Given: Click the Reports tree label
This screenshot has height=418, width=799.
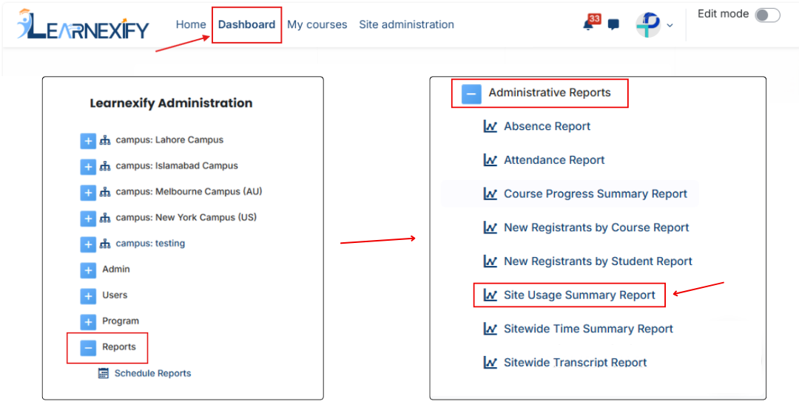Looking at the screenshot, I should [x=118, y=347].
